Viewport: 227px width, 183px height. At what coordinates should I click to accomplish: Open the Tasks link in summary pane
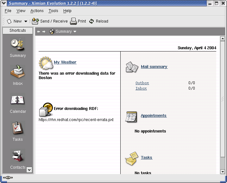click(x=147, y=158)
